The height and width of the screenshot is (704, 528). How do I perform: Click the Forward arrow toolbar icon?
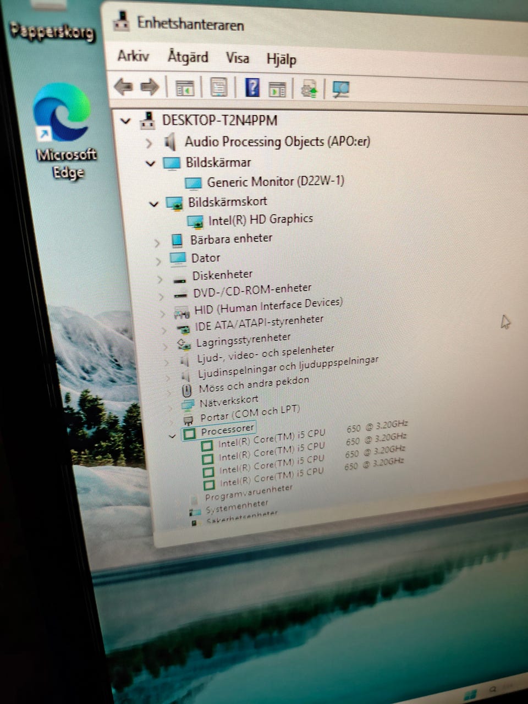150,87
